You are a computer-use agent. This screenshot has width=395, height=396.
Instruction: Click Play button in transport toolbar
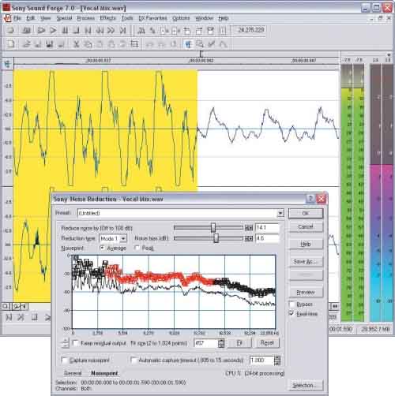pyautogui.click(x=53, y=31)
